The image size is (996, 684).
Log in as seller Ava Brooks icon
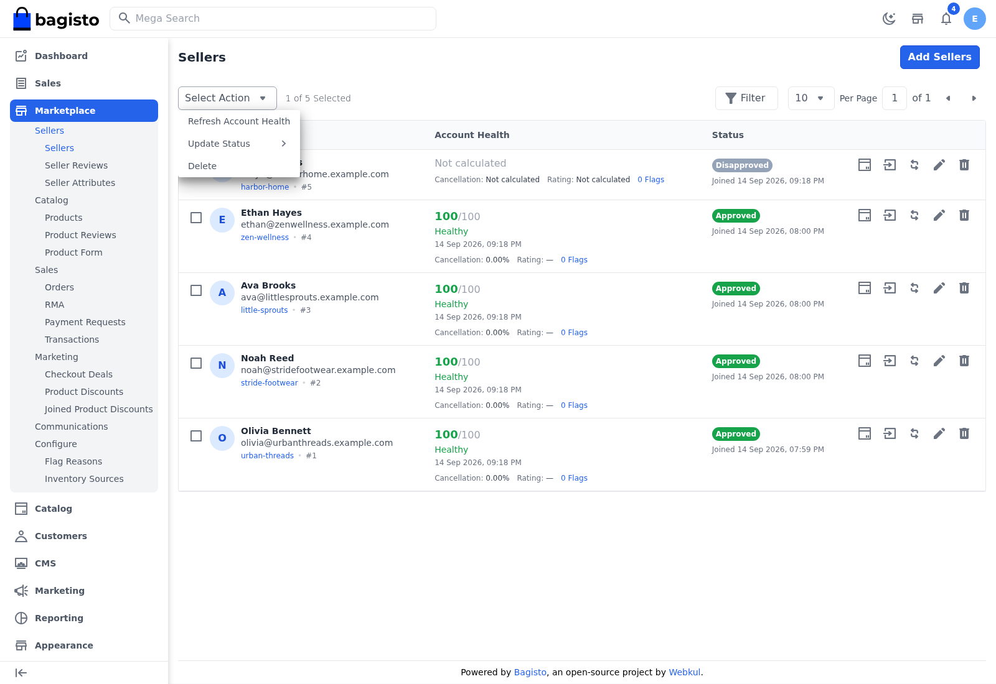coord(890,288)
